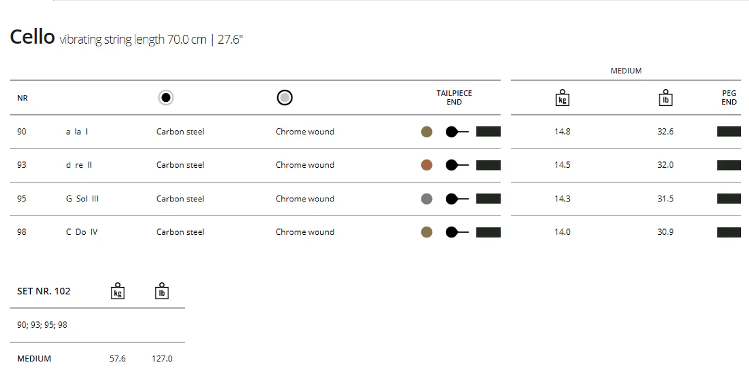The image size is (749, 391).
Task: Click the G Sol III string name
Action: tap(82, 199)
